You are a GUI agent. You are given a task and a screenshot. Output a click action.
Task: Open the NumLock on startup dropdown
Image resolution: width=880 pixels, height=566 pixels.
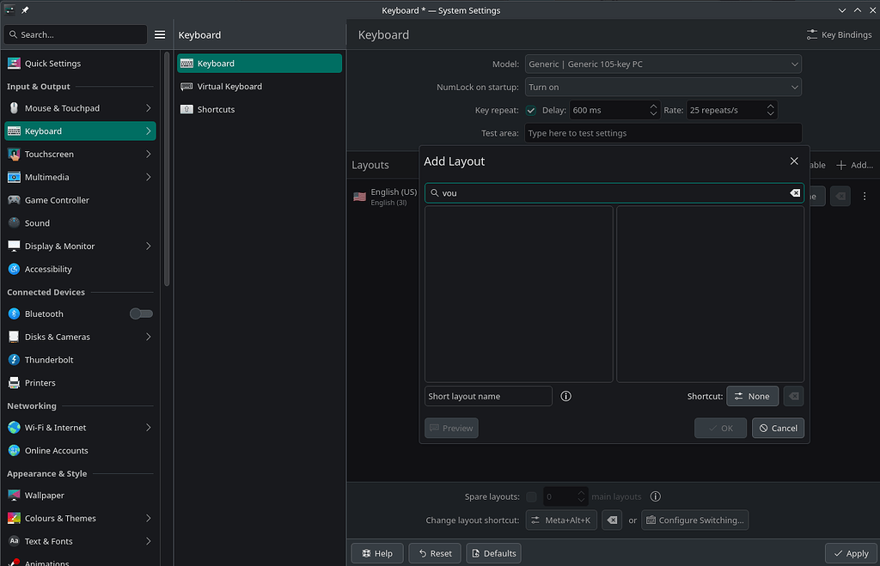coord(663,87)
